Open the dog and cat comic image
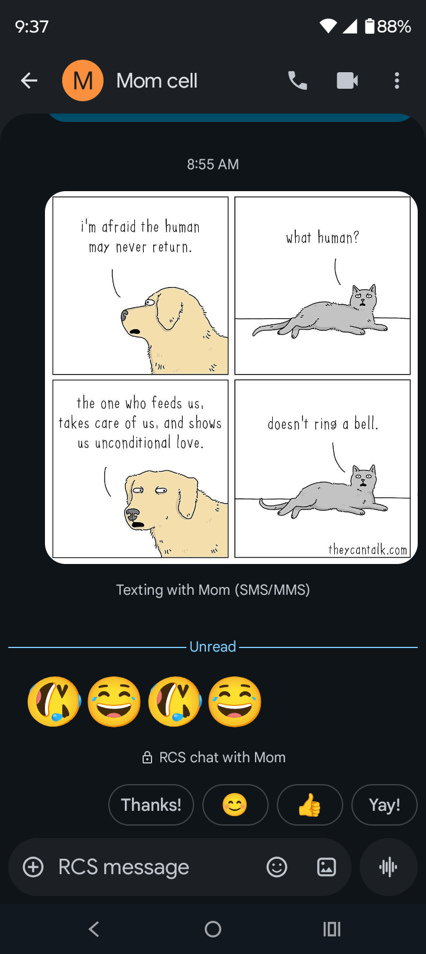 point(231,378)
